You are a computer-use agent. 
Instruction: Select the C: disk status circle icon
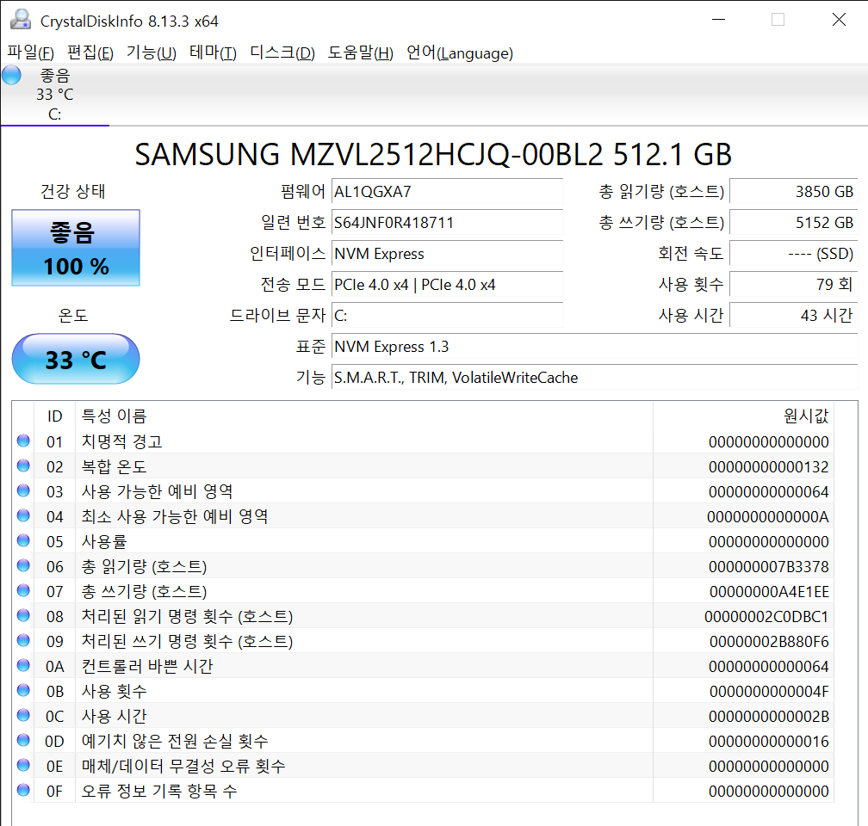(11, 75)
